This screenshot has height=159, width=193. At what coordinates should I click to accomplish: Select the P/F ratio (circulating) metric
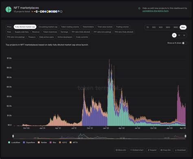(103, 32)
